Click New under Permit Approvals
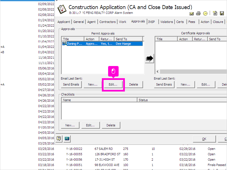 pyautogui.click(x=93, y=84)
